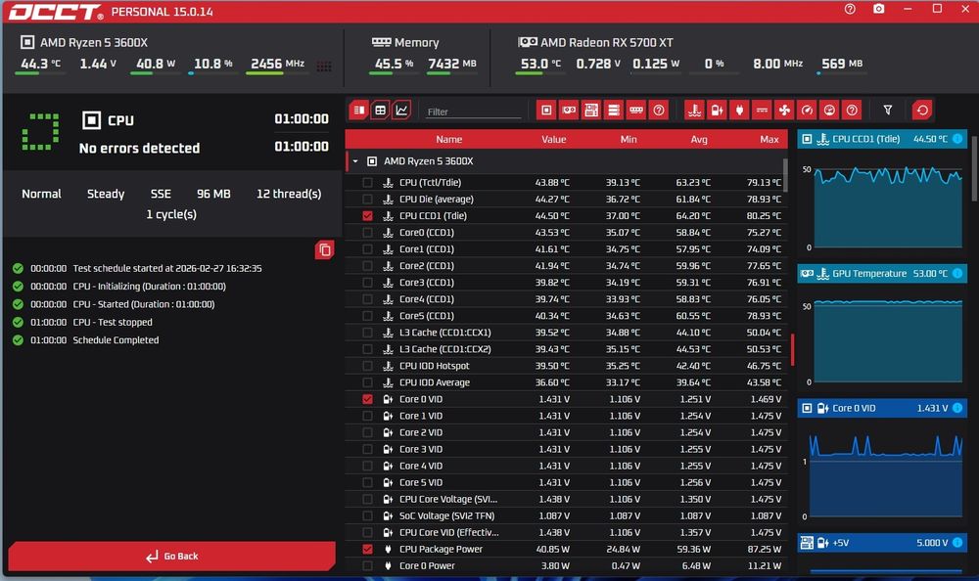
Task: Click 'Test schedule started at 2026-02-27' log entry
Action: point(167,268)
